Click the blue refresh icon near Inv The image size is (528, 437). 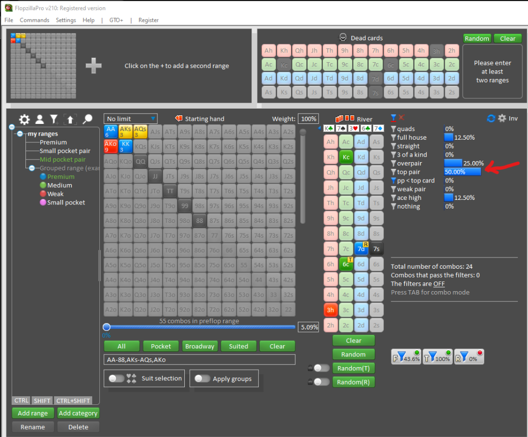pyautogui.click(x=491, y=118)
